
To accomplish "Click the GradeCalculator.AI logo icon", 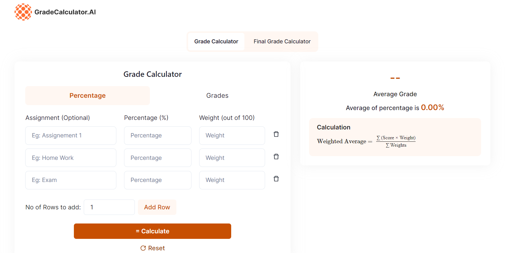I will point(23,12).
